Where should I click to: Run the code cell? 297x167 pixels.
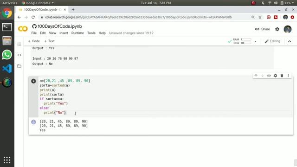pos(33,81)
